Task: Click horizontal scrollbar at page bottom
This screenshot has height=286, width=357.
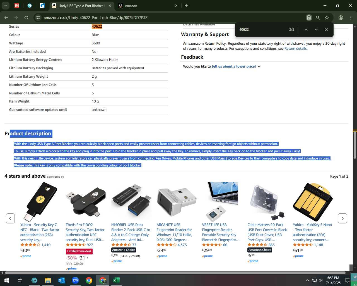Action: (175, 273)
